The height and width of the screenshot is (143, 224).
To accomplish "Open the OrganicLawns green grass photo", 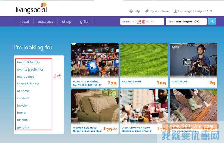I will tap(144, 61).
